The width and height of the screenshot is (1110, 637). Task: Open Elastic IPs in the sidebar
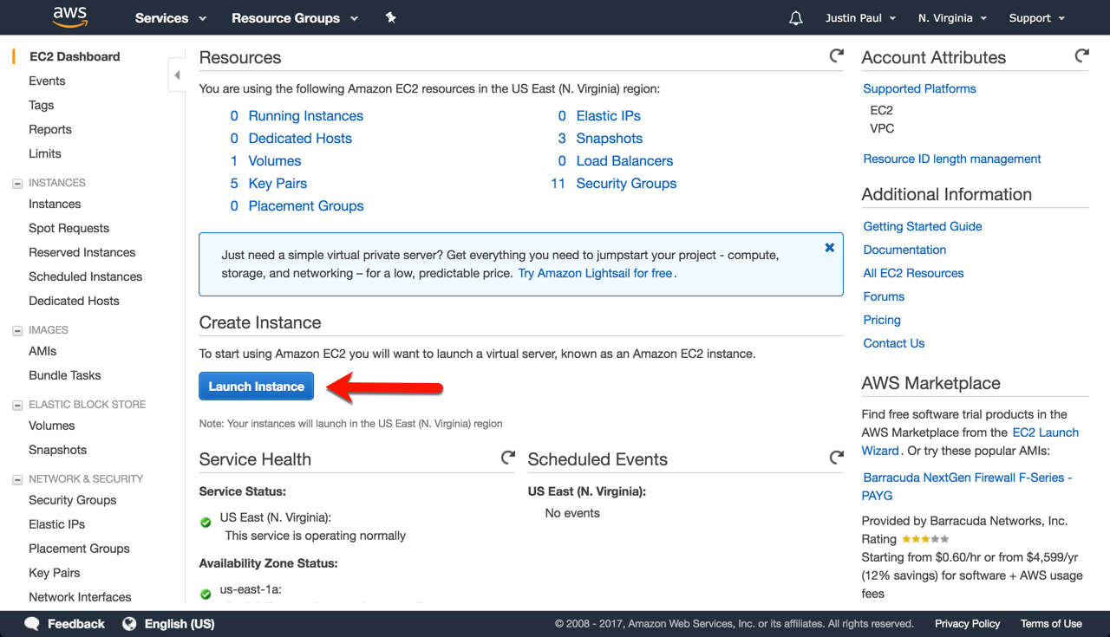57,524
